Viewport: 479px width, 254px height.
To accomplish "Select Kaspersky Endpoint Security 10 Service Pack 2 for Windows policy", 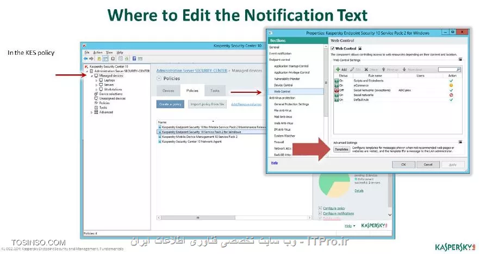I will (211, 132).
